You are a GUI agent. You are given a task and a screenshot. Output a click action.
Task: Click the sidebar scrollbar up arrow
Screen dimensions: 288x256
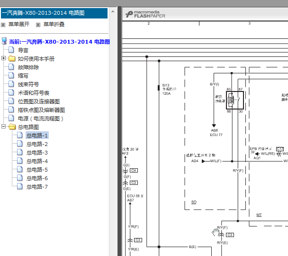113,11
